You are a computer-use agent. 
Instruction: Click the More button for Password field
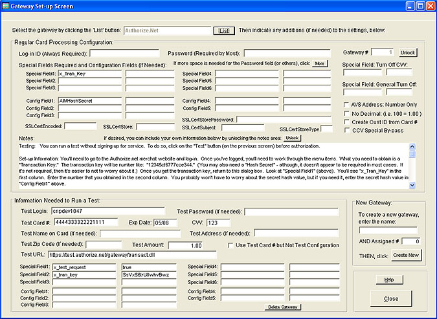point(320,63)
